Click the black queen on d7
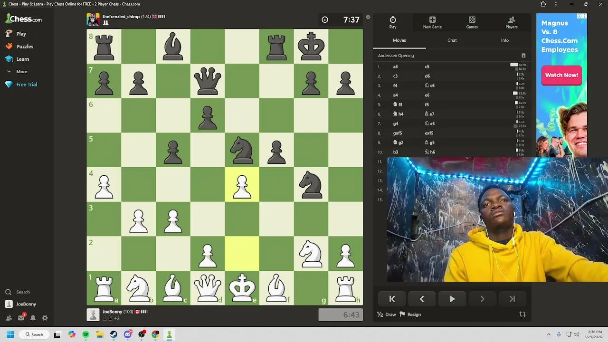Viewport: 608px width, 342px height. click(x=208, y=81)
